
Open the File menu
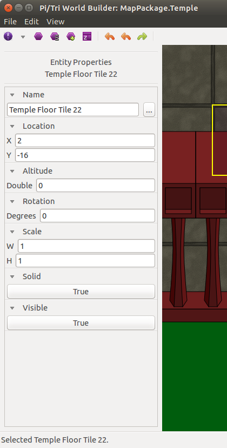[x=10, y=22]
